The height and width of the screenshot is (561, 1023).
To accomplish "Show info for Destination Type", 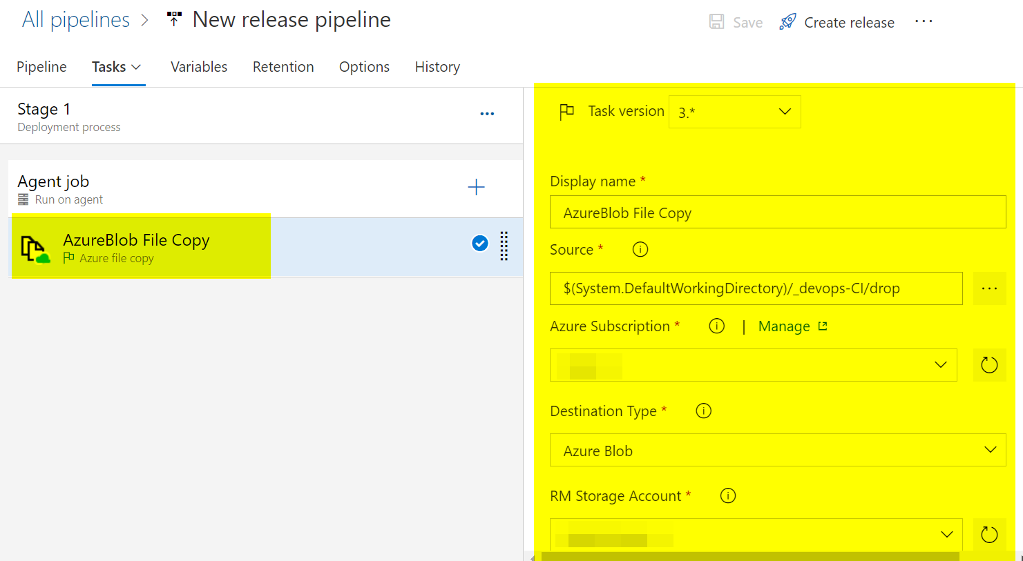I will (x=703, y=411).
